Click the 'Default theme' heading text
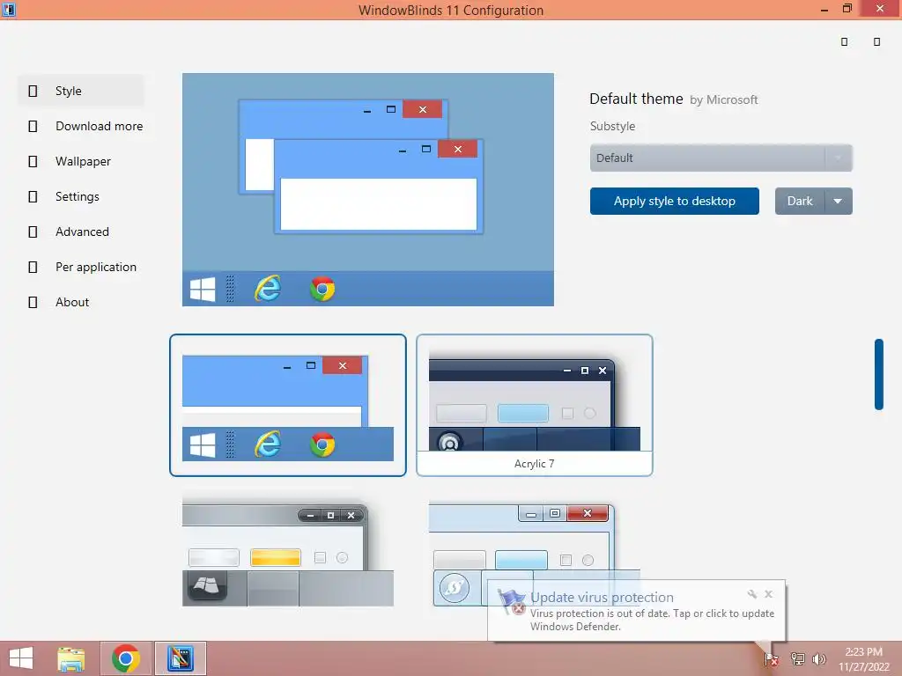The width and height of the screenshot is (902, 676). click(x=636, y=99)
